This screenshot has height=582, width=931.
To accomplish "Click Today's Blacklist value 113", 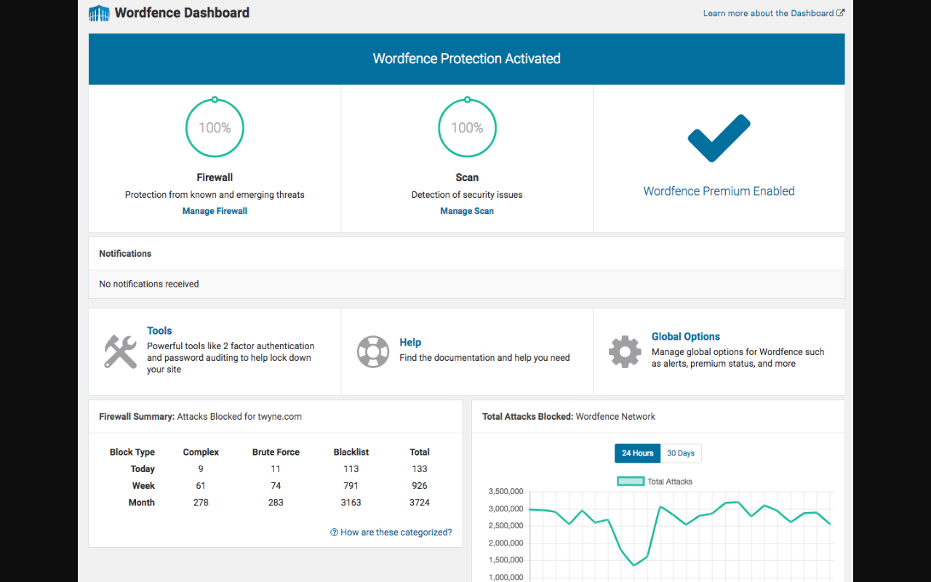I will pyautogui.click(x=351, y=469).
